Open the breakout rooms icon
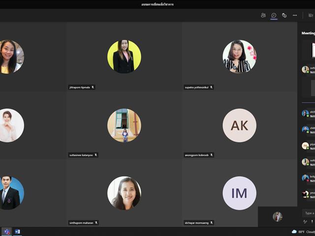 click(284, 15)
